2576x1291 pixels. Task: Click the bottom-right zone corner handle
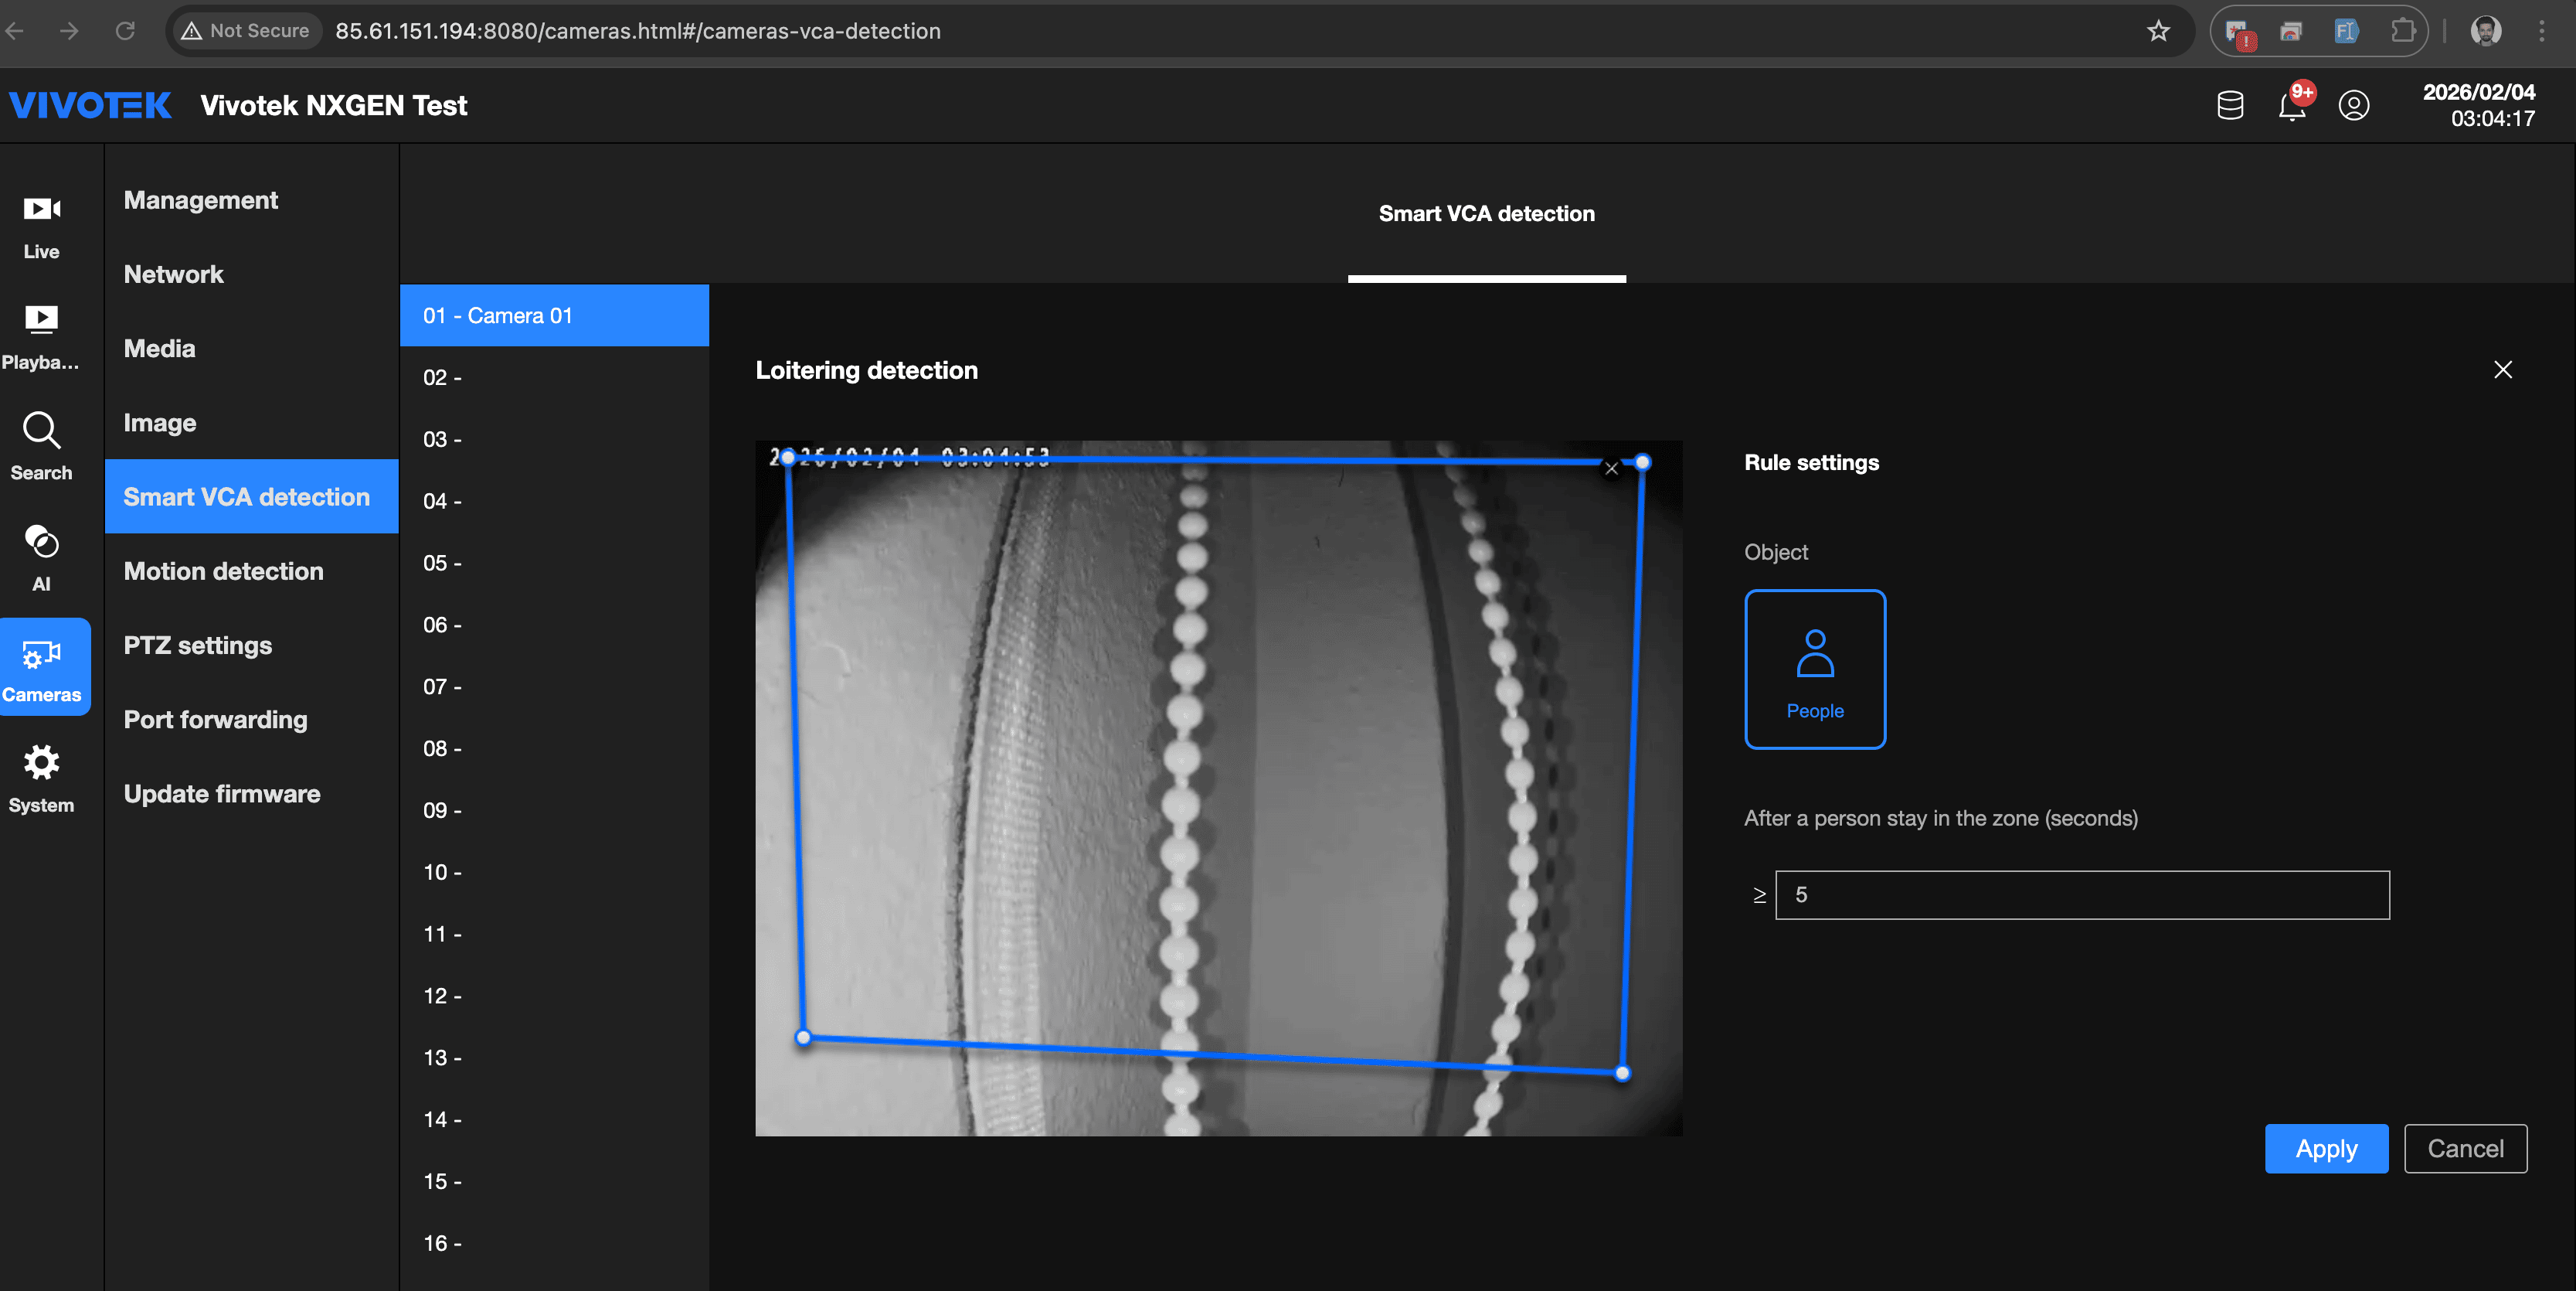1622,1073
